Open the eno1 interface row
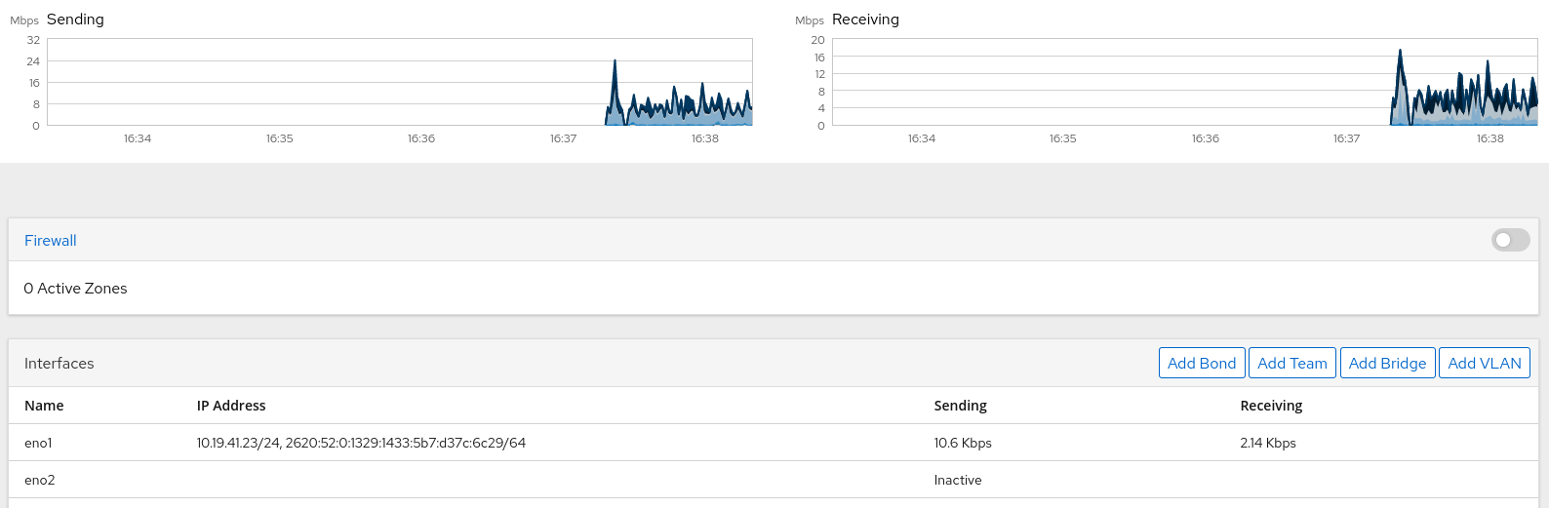 coord(774,443)
